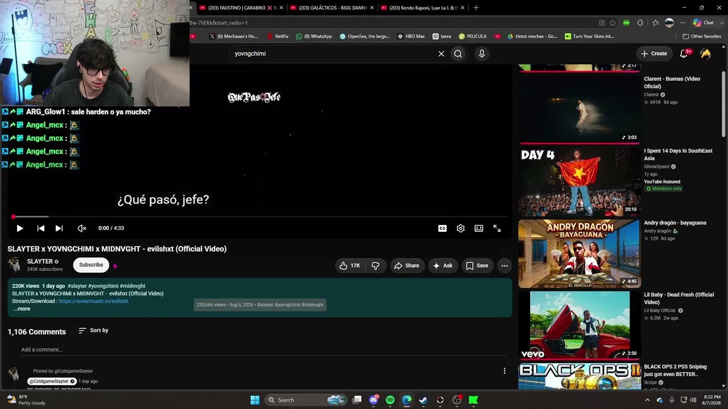Open Spotify from the taskbar
The height and width of the screenshot is (409, 728).
click(390, 400)
